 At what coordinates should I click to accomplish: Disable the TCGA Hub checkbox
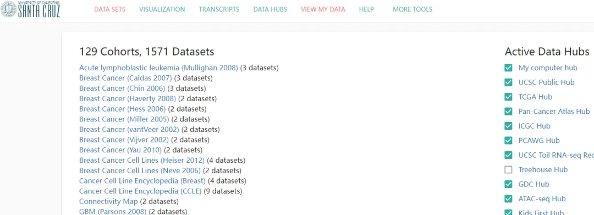pos(508,97)
